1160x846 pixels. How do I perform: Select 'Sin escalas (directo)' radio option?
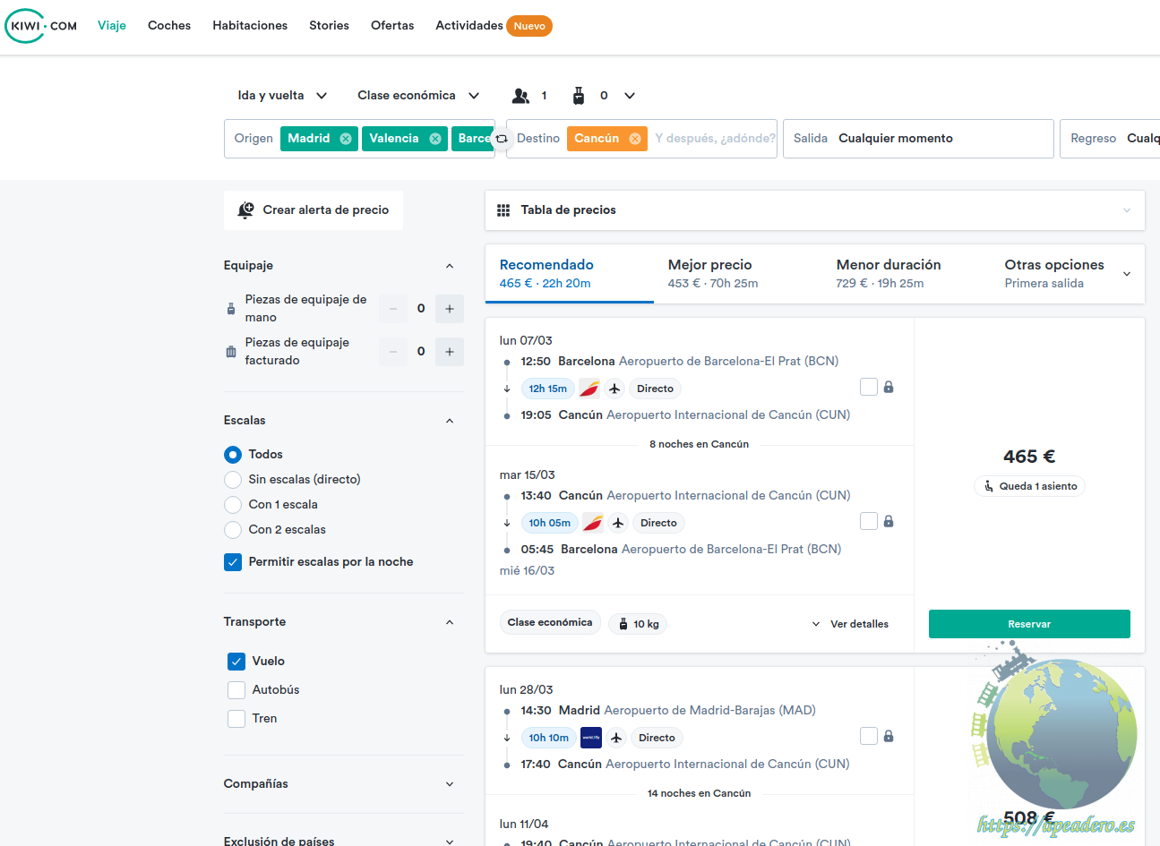click(x=233, y=480)
